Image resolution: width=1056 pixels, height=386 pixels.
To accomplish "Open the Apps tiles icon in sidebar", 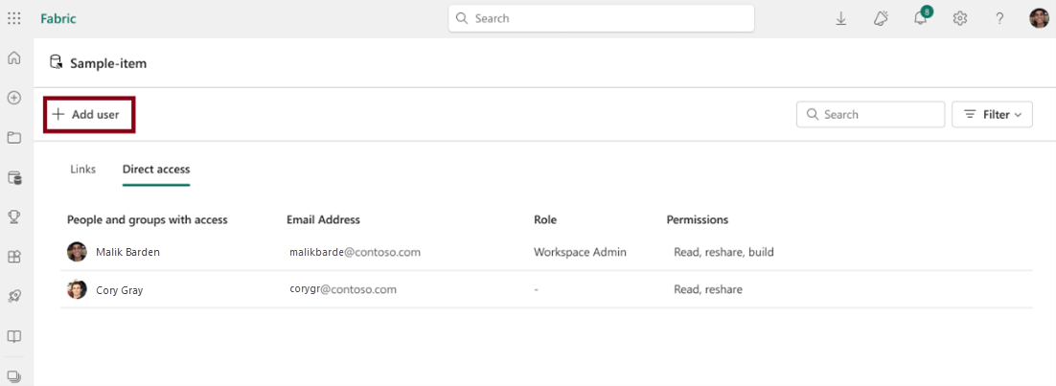I will click(13, 257).
